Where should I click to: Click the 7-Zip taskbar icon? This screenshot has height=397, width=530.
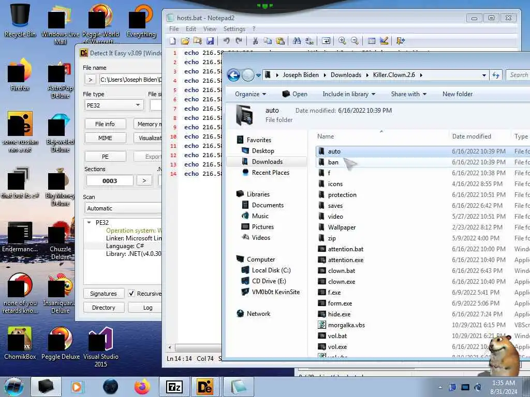tap(174, 387)
